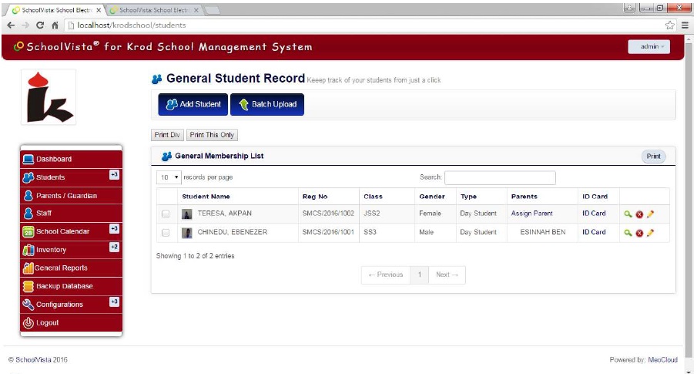Click the red delete icon for CHINEDU, EBENEZER
This screenshot has width=697, height=374.
639,232
